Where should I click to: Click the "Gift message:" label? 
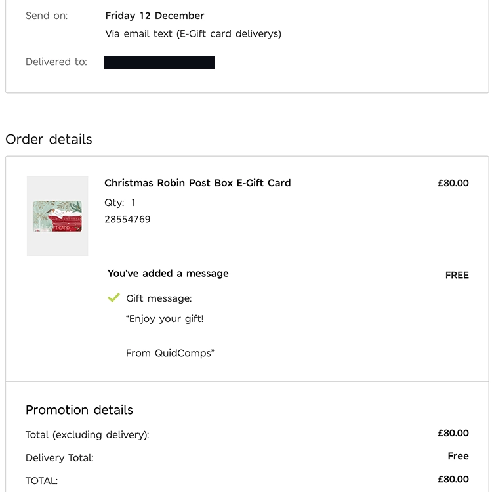159,298
